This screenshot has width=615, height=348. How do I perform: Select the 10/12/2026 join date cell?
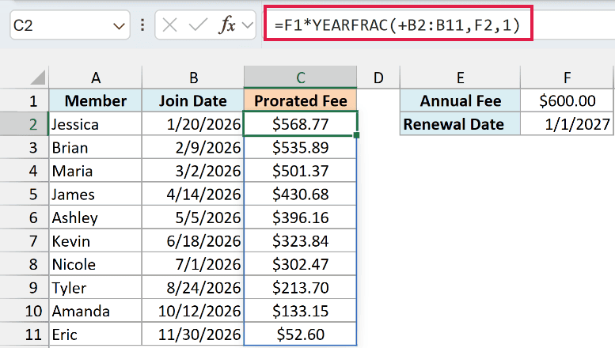(x=193, y=311)
